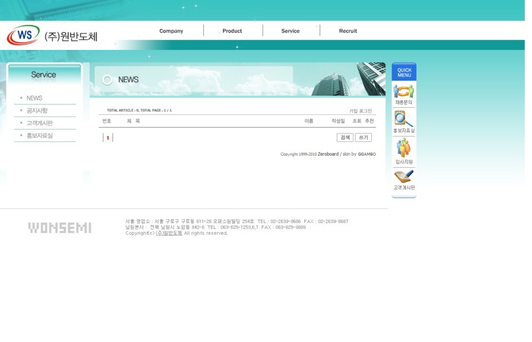532x342 pixels.
Task: Open 고객게시판 from the left sidebar
Action: click(39, 123)
